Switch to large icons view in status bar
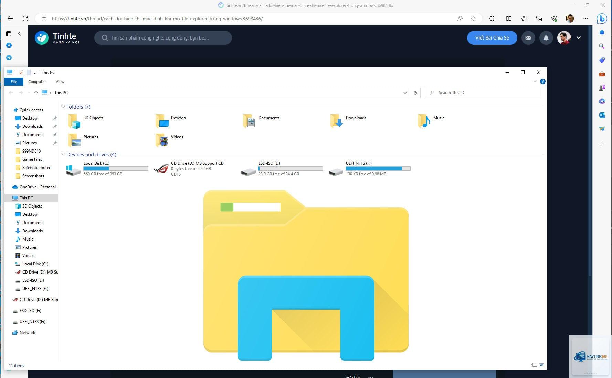The image size is (612, 378). tap(541, 365)
